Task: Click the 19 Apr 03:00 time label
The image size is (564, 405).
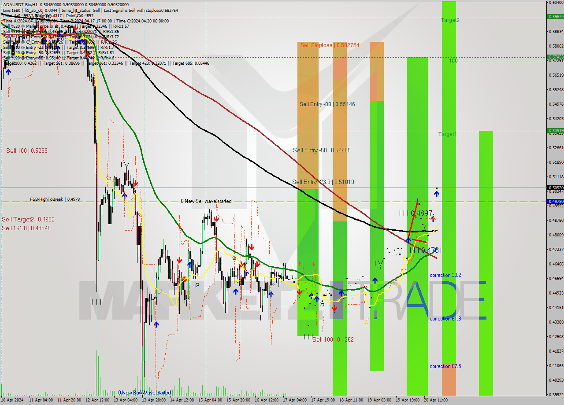Action: tap(379, 400)
